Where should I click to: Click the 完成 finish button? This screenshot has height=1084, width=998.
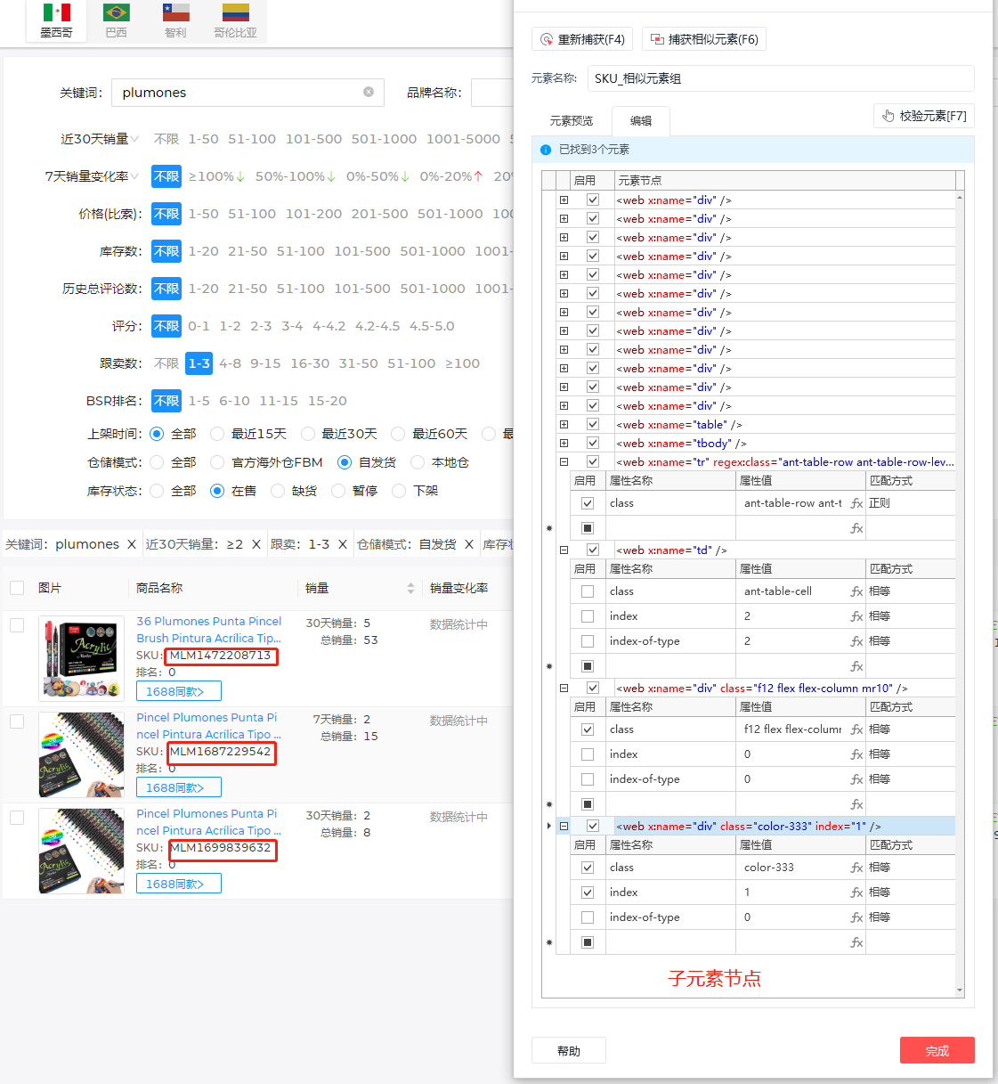pos(937,1050)
